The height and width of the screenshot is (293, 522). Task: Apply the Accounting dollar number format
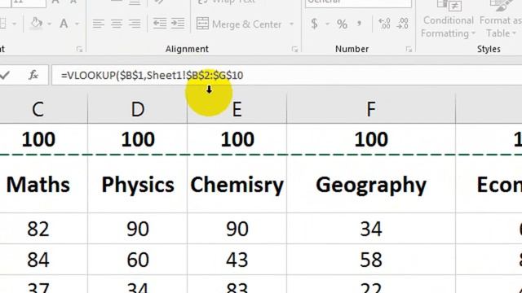pos(314,24)
